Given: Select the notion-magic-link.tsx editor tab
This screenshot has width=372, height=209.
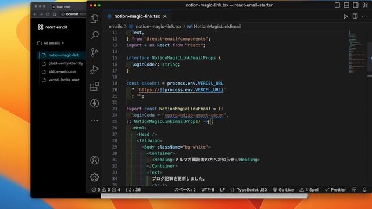Looking at the screenshot, I should (137, 16).
